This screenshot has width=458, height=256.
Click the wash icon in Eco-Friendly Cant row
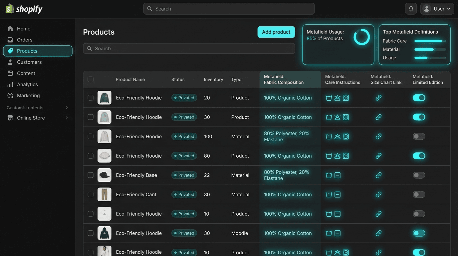coord(329,195)
